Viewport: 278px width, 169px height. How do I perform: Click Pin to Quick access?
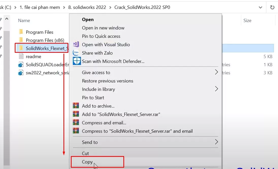pyautogui.click(x=101, y=36)
